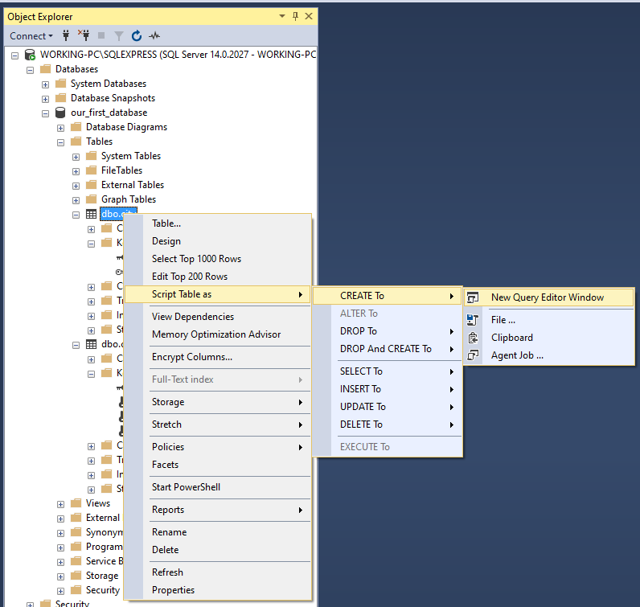Click the System Databases folder icon
640x607 pixels.
tap(61, 84)
